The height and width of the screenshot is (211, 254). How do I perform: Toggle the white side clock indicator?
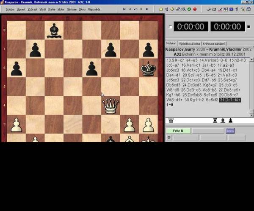pyautogui.click(x=171, y=27)
